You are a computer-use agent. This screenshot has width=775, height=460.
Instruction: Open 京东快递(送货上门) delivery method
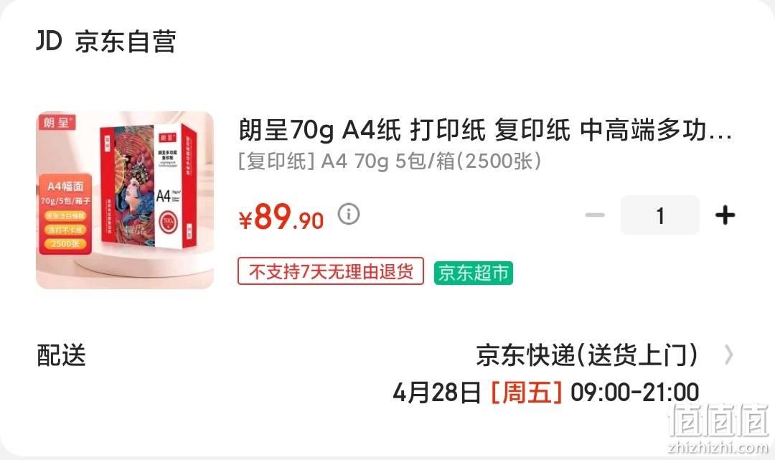(587, 355)
